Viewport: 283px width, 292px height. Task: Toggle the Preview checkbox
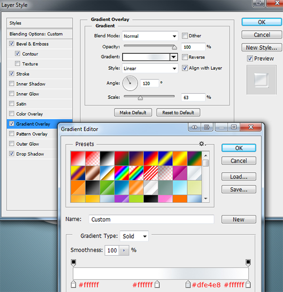(250, 58)
